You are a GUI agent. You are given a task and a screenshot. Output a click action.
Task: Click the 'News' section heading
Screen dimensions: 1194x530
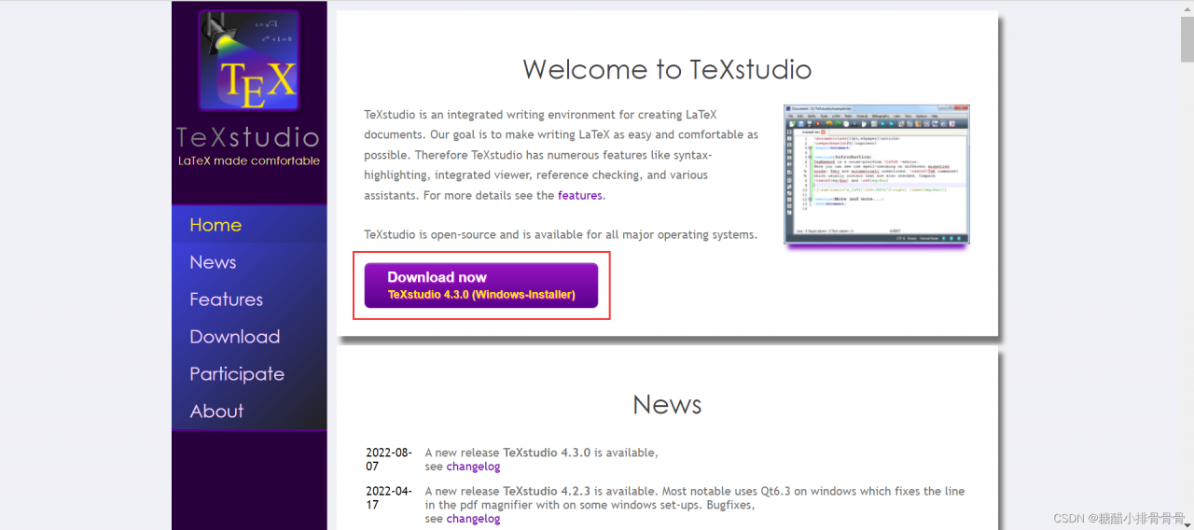pos(667,404)
